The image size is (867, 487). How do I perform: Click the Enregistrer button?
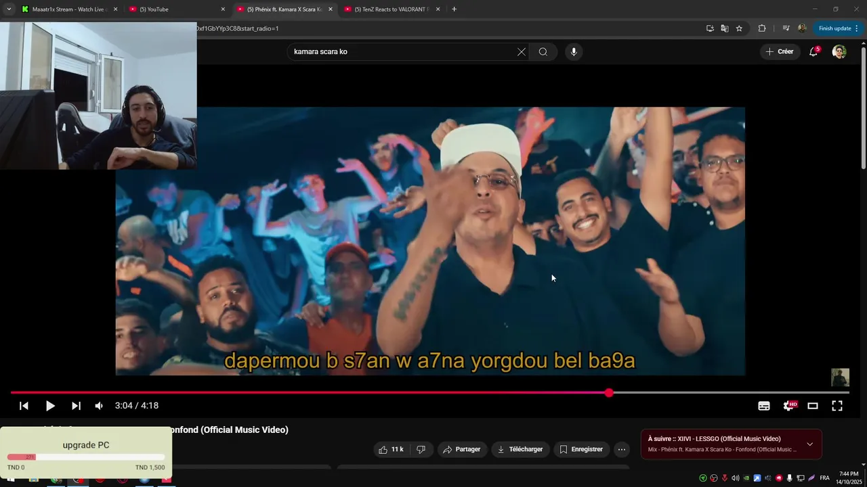point(581,449)
